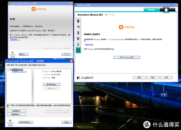
Task: Click the Logitech logo in the welcome window
Action: pos(13,54)
